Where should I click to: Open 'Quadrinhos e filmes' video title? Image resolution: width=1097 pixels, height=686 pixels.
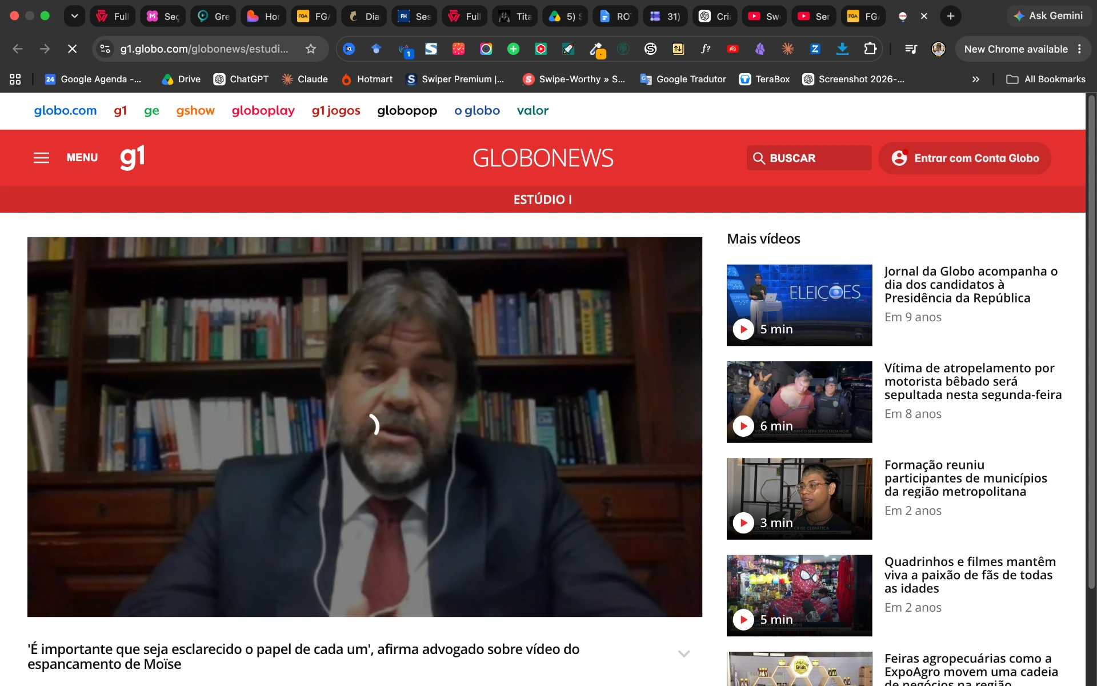(970, 575)
